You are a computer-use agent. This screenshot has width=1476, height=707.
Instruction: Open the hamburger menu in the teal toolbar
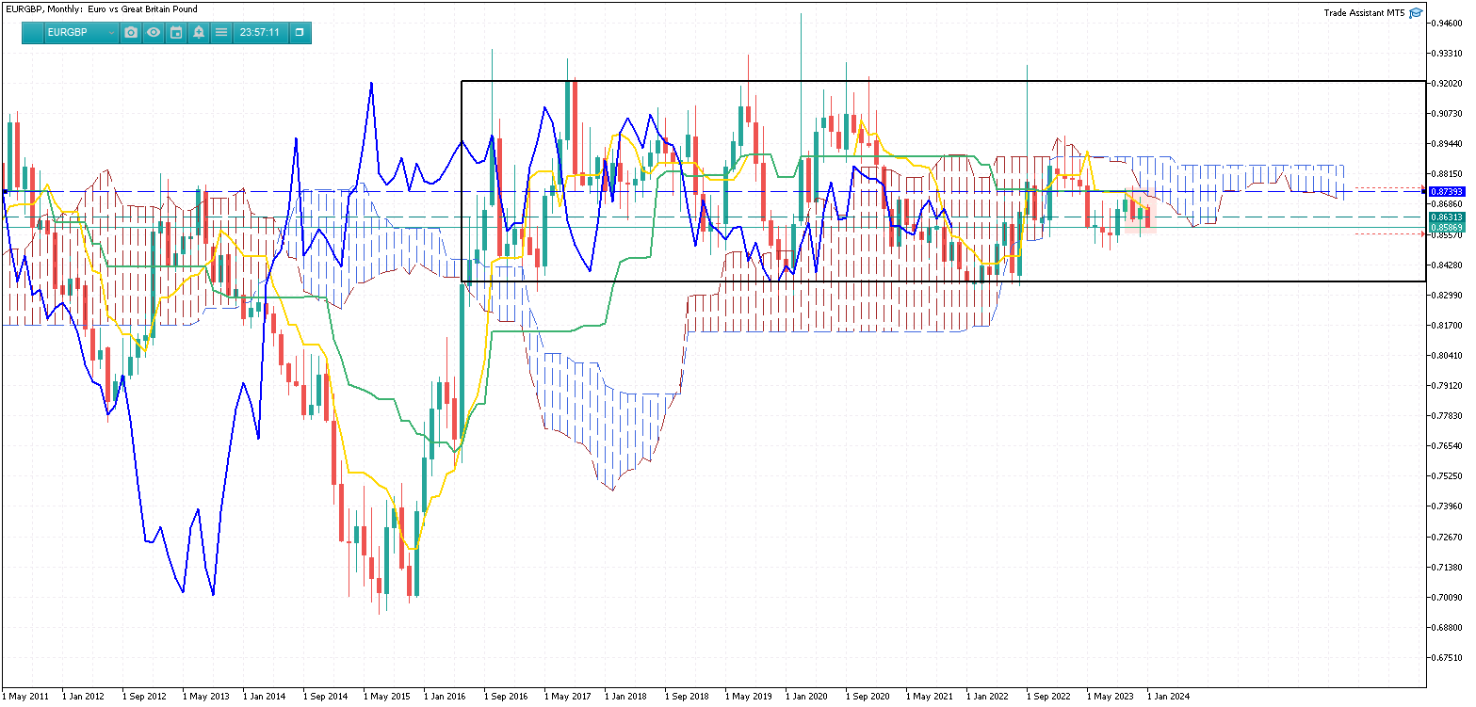pos(221,33)
